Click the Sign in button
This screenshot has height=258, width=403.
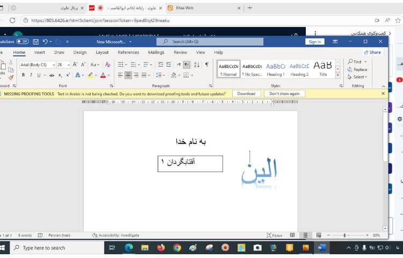click(x=314, y=41)
